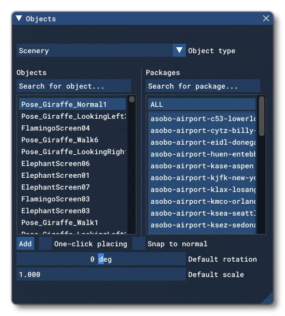The width and height of the screenshot is (285, 316).
Task: Pick asobo-airport-kase-aspen package
Action: click(x=202, y=166)
